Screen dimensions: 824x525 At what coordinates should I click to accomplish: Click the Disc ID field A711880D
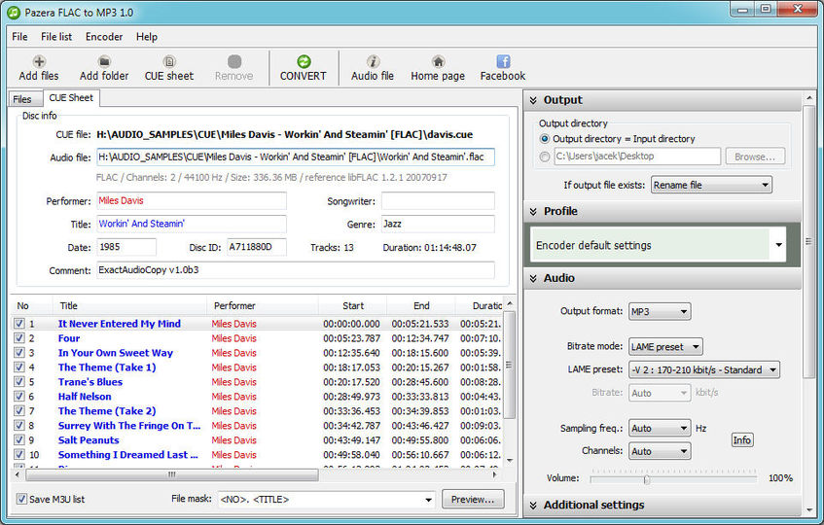257,247
